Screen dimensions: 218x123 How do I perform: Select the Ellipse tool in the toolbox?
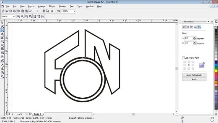pyautogui.click(x=2, y=45)
